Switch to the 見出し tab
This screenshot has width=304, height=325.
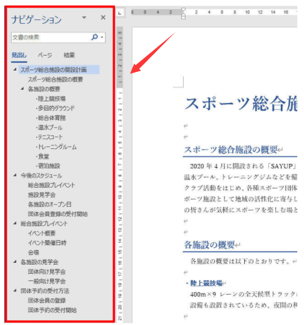pyautogui.click(x=19, y=55)
